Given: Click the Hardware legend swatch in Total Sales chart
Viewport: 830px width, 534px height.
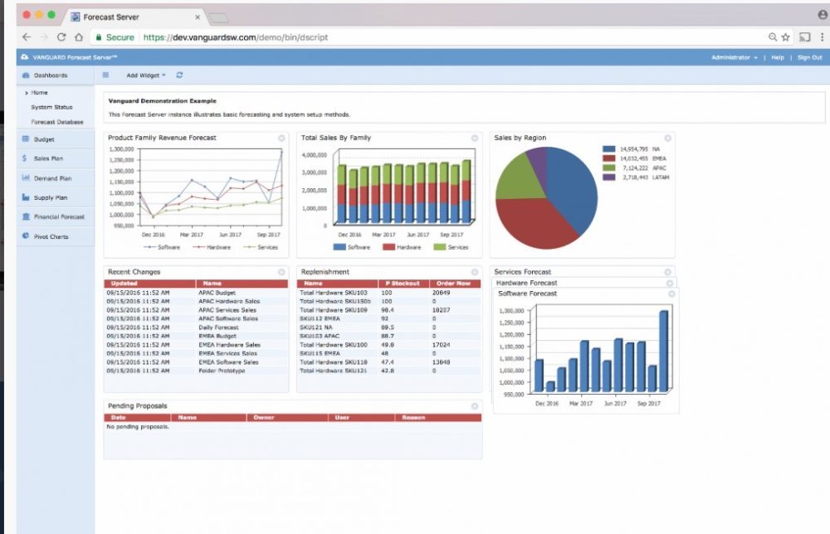Looking at the screenshot, I should coord(388,247).
